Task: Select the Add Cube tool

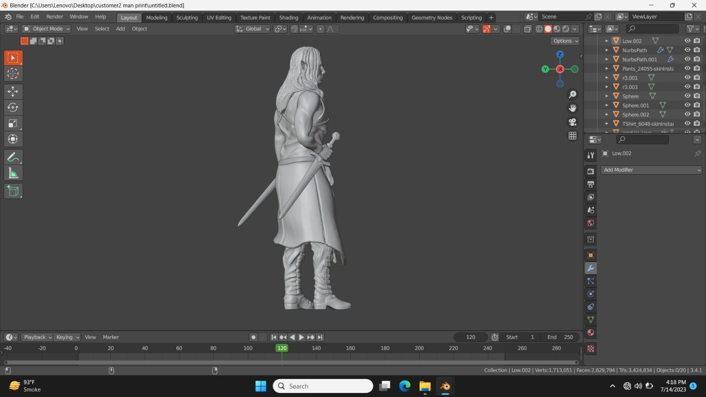Action: coord(13,191)
